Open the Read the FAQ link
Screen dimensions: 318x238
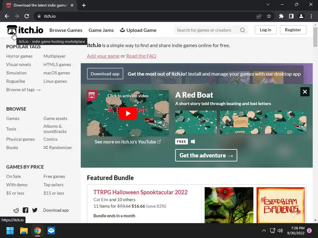click(141, 56)
